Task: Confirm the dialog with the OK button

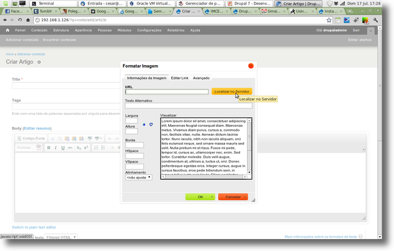Action: (200, 197)
